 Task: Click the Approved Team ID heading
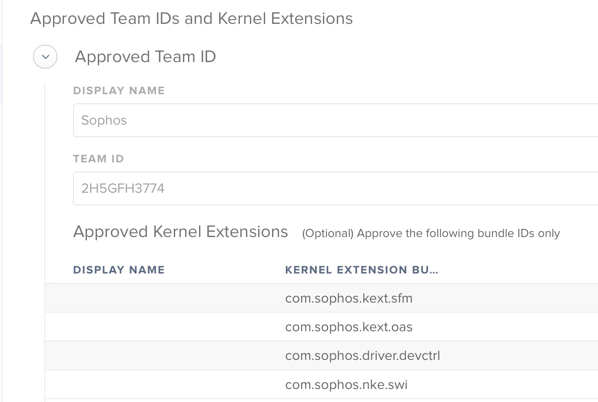coord(146,57)
